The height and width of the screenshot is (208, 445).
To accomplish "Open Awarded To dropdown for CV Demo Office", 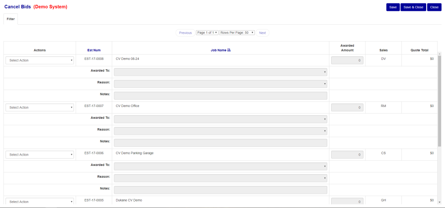I will 220,120.
